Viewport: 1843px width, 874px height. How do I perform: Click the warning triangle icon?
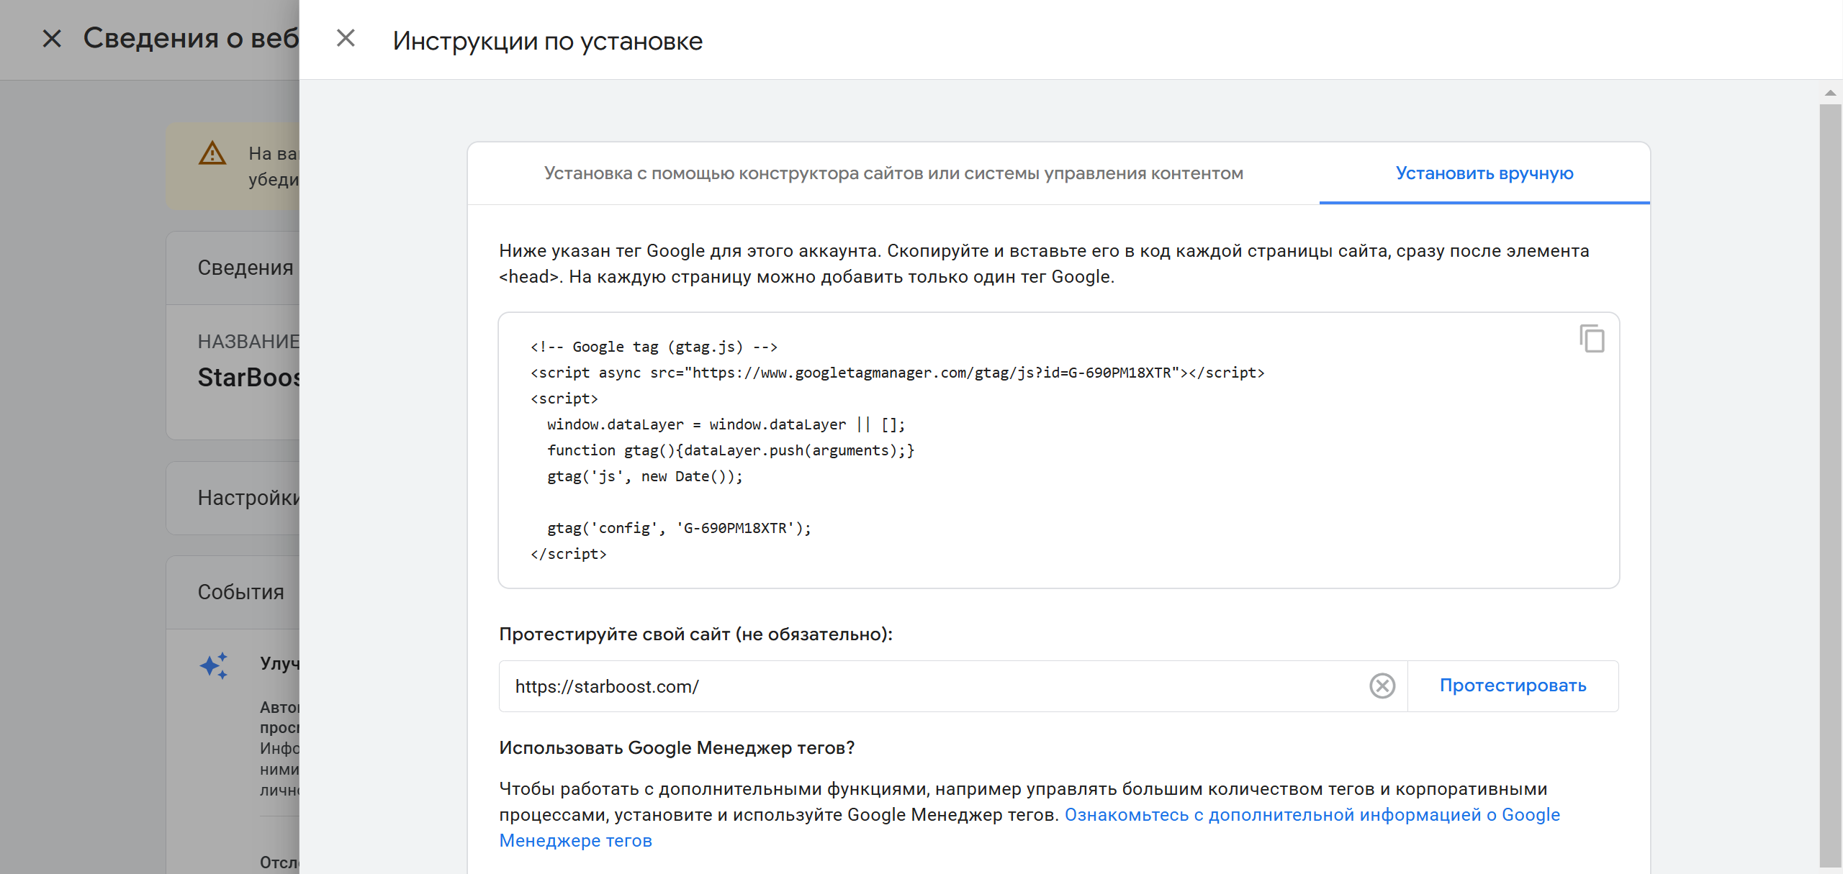point(212,154)
